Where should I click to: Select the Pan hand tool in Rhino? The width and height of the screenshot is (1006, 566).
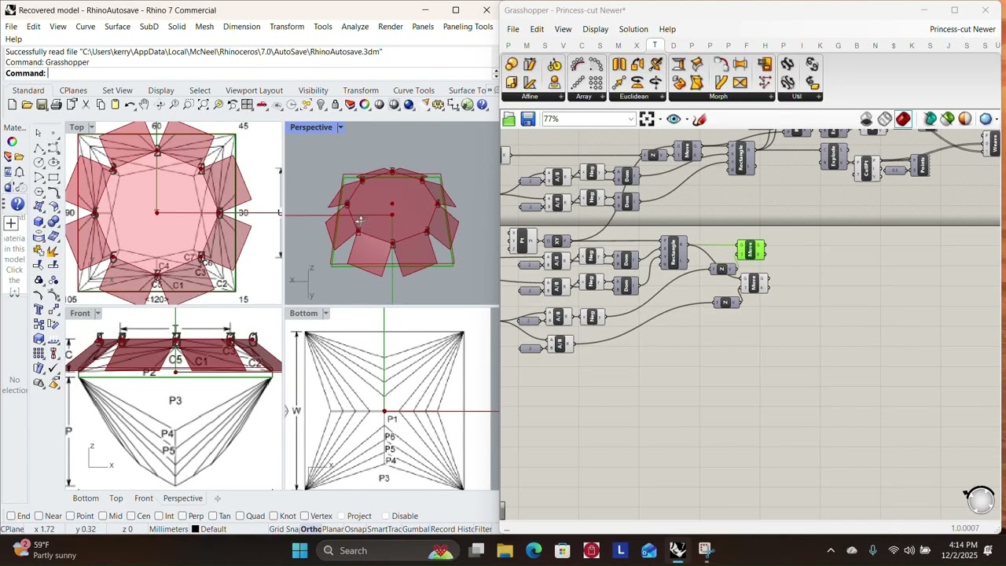pyautogui.click(x=144, y=105)
